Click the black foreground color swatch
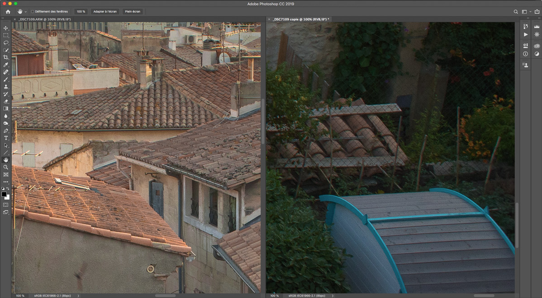The width and height of the screenshot is (542, 298). point(4,194)
